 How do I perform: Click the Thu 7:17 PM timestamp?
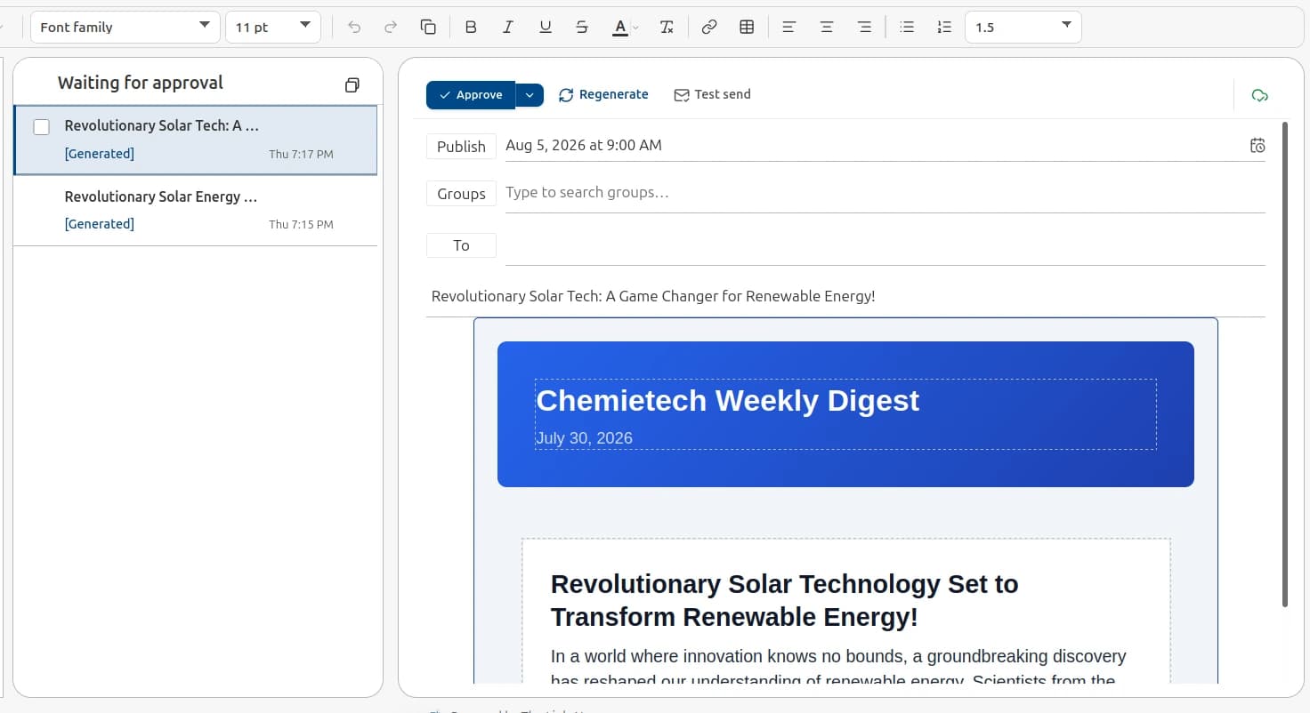(x=301, y=155)
